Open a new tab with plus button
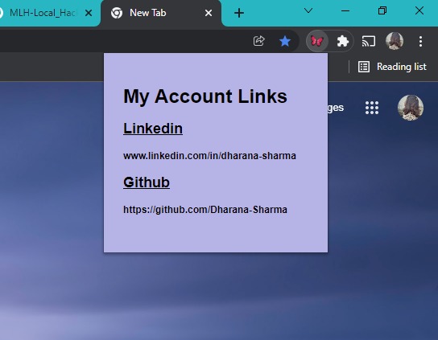Viewport: 438px width, 340px height. coord(239,13)
